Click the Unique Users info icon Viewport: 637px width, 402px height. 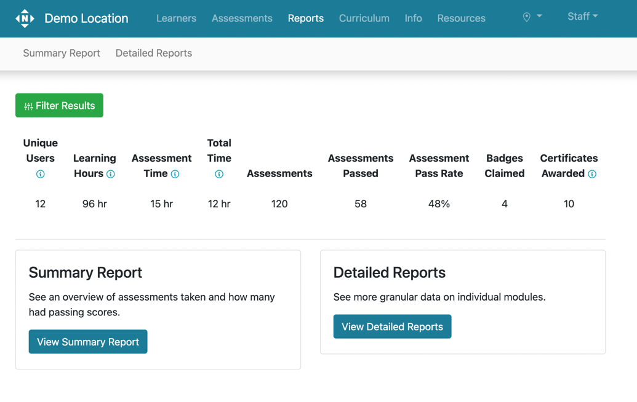coord(40,174)
